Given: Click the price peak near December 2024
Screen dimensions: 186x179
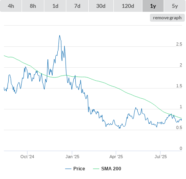Looking at the screenshot, I should [x=60, y=35].
